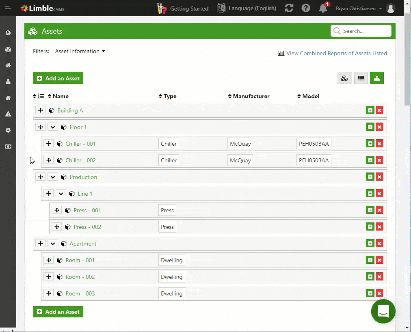Select the globe icon at the sidebar top

(8, 33)
